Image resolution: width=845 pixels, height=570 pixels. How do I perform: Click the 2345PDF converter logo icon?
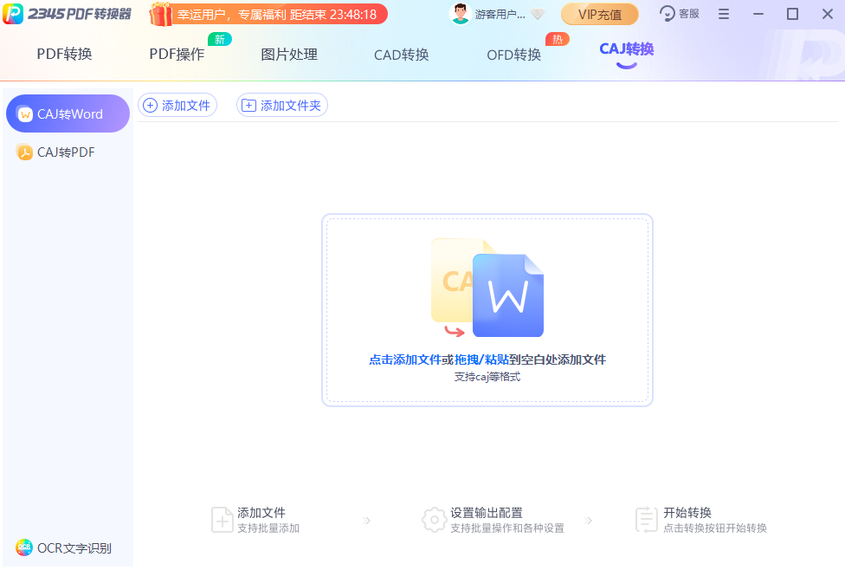point(14,14)
